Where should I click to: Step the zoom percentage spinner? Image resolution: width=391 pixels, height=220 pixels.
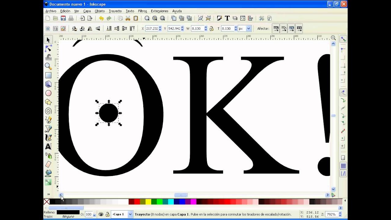[x=340, y=214]
